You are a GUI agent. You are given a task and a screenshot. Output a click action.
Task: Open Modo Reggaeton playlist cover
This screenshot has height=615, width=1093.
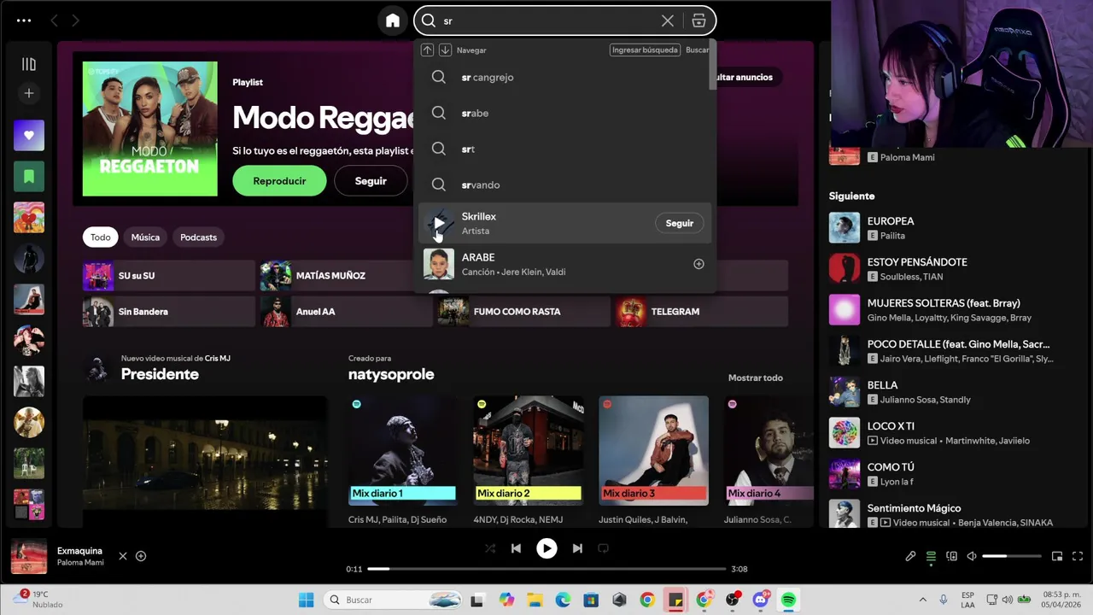(x=150, y=129)
